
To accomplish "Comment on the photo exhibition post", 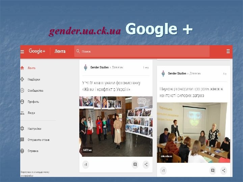I will click(135, 164).
